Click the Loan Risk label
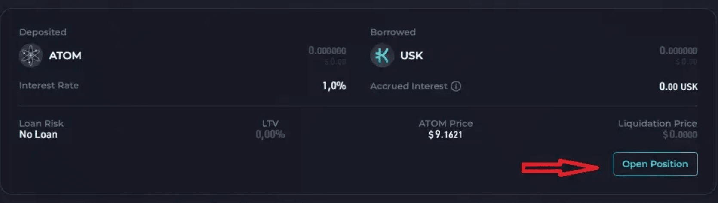The width and height of the screenshot is (718, 203). pyautogui.click(x=41, y=123)
